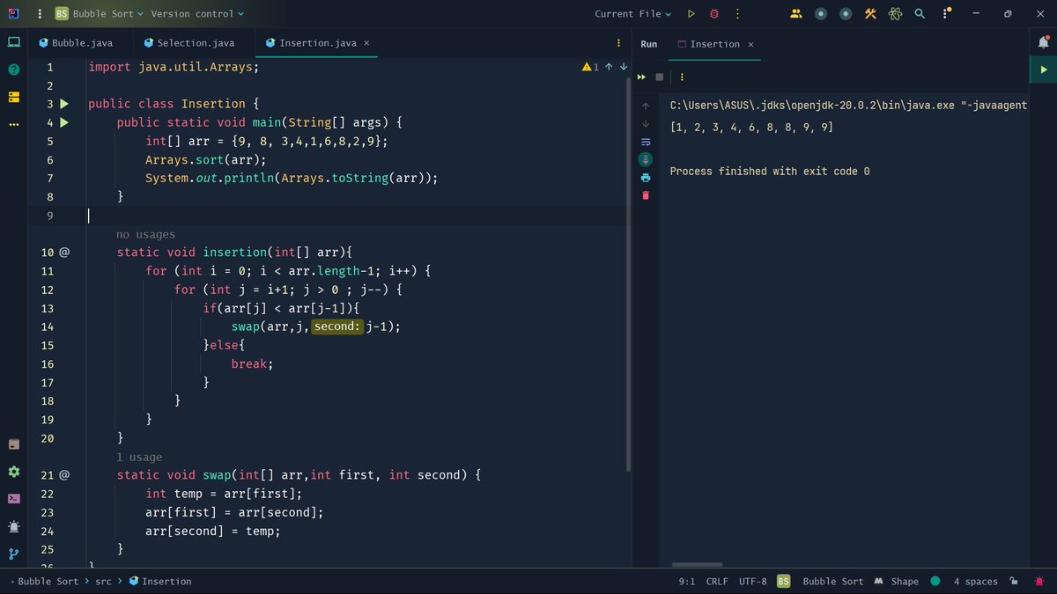This screenshot has width=1057, height=594.
Task: Run main method from line 4 gutter
Action: point(63,122)
